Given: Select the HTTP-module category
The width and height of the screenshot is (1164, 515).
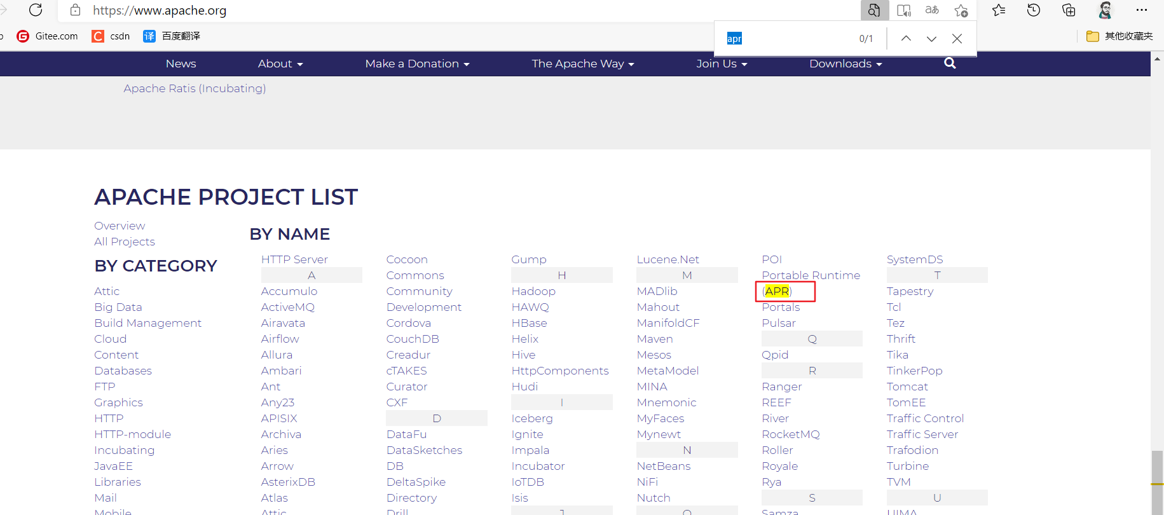Looking at the screenshot, I should click(133, 434).
